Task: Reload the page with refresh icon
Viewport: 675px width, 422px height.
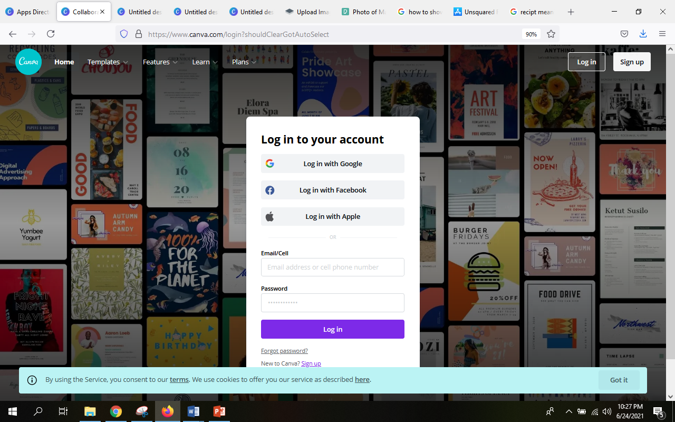Action: 51,34
